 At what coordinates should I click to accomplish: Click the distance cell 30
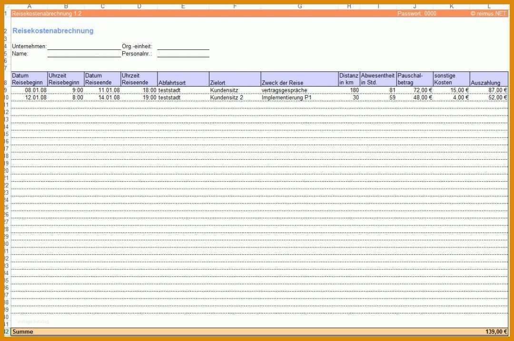[349, 97]
